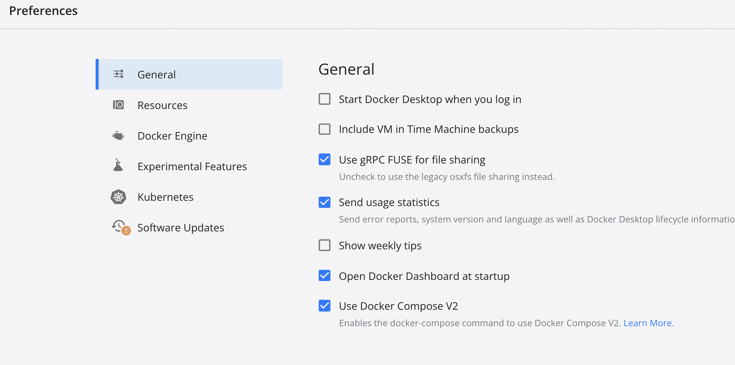Disable Send usage statistics checkbox

click(x=325, y=202)
